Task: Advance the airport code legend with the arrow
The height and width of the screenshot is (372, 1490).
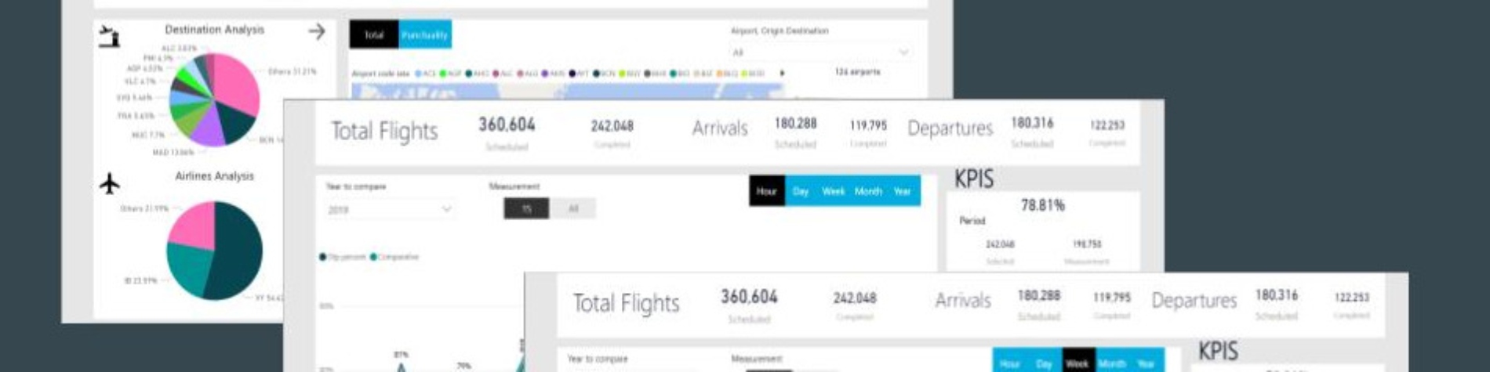Action: coord(782,73)
